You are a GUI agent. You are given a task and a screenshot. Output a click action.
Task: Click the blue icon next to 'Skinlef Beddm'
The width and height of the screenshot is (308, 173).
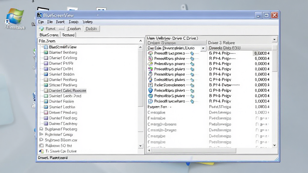46,74
